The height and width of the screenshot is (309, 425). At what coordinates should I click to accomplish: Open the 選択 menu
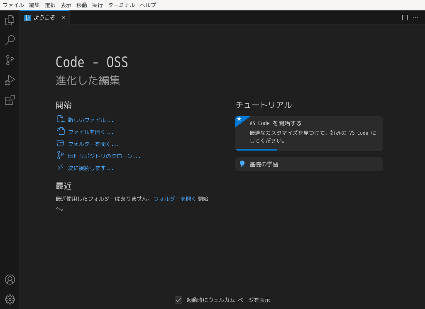click(x=50, y=5)
